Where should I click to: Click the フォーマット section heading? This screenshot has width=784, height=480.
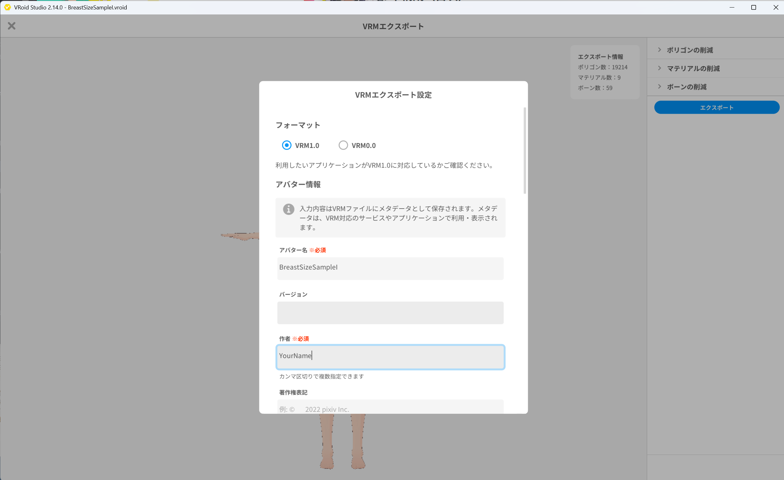pos(298,125)
